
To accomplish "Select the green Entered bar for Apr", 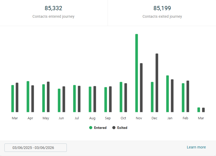I will pos(28,97).
